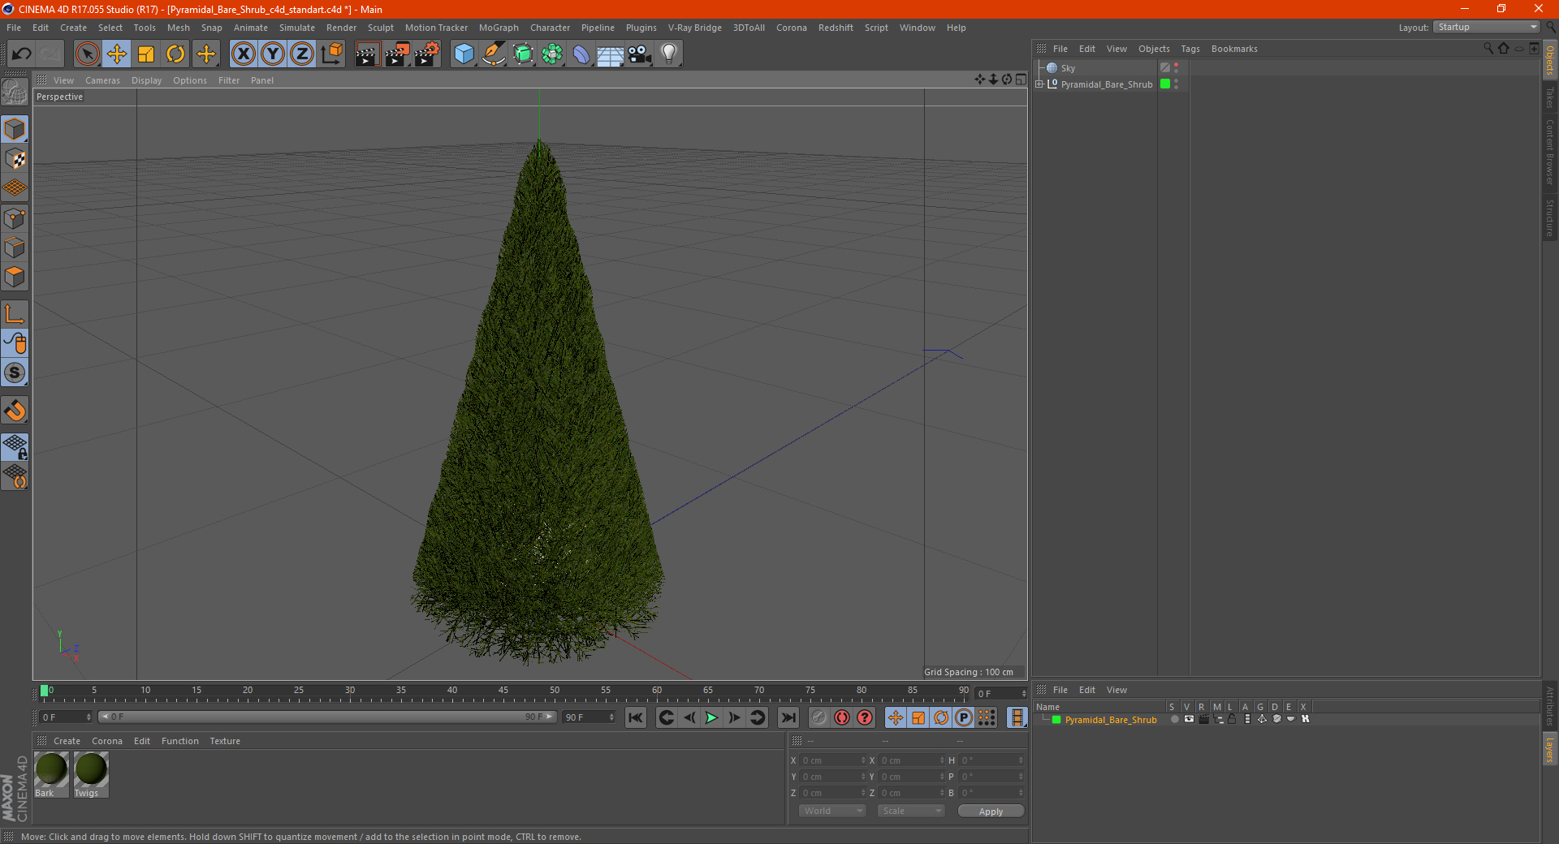Open the array/cloner green icon
The width and height of the screenshot is (1559, 844).
point(552,54)
